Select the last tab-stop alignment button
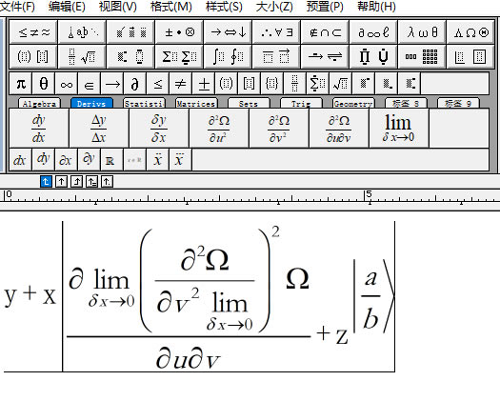Screen dimensions: 500x401 pos(107,182)
